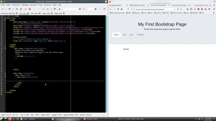Create a new file in Geany toolbar
Viewport: 216px width, 121px height.
click(2, 9)
